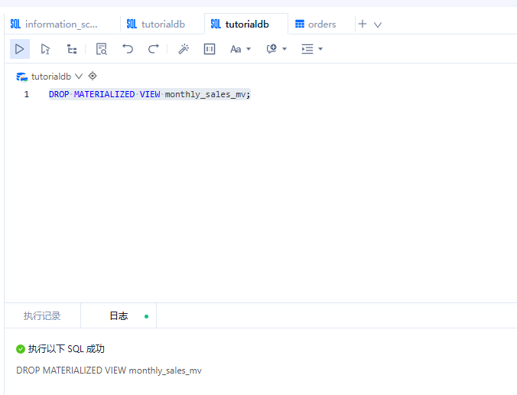Screen dimensions: 517x395
Task: Run the SQL with the play icon
Action: (19, 49)
